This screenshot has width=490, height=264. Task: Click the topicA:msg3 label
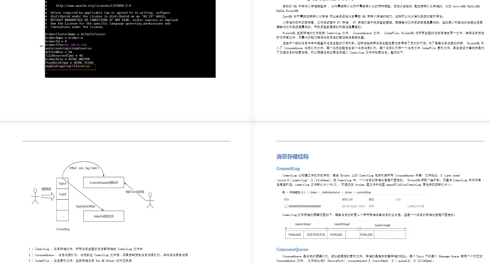(x=382, y=225)
